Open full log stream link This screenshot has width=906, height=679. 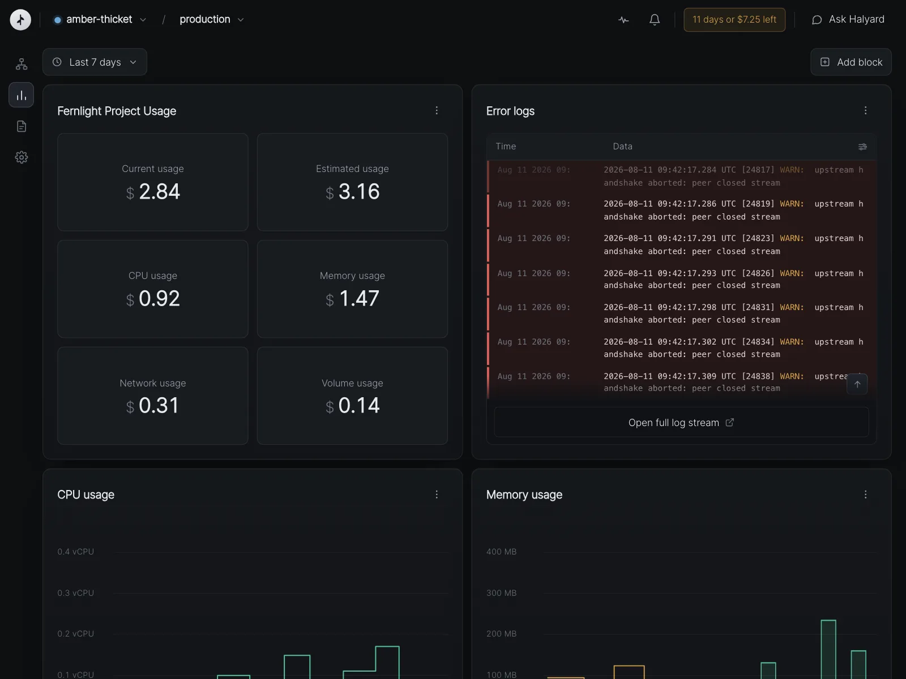(681, 423)
